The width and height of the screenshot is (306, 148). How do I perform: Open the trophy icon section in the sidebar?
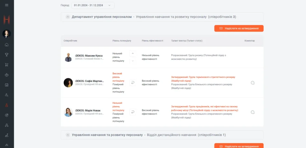7,55
